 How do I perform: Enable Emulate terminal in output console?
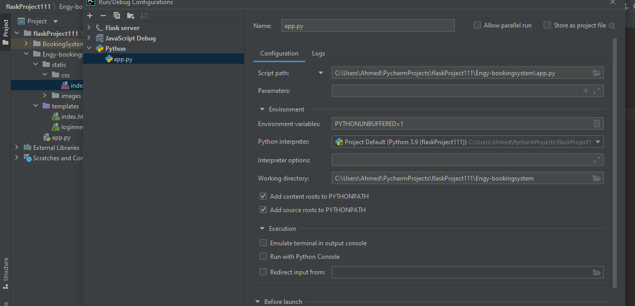[263, 243]
